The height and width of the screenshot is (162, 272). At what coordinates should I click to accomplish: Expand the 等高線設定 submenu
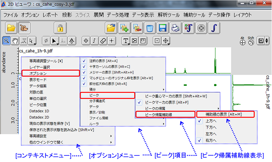[x=70, y=136]
